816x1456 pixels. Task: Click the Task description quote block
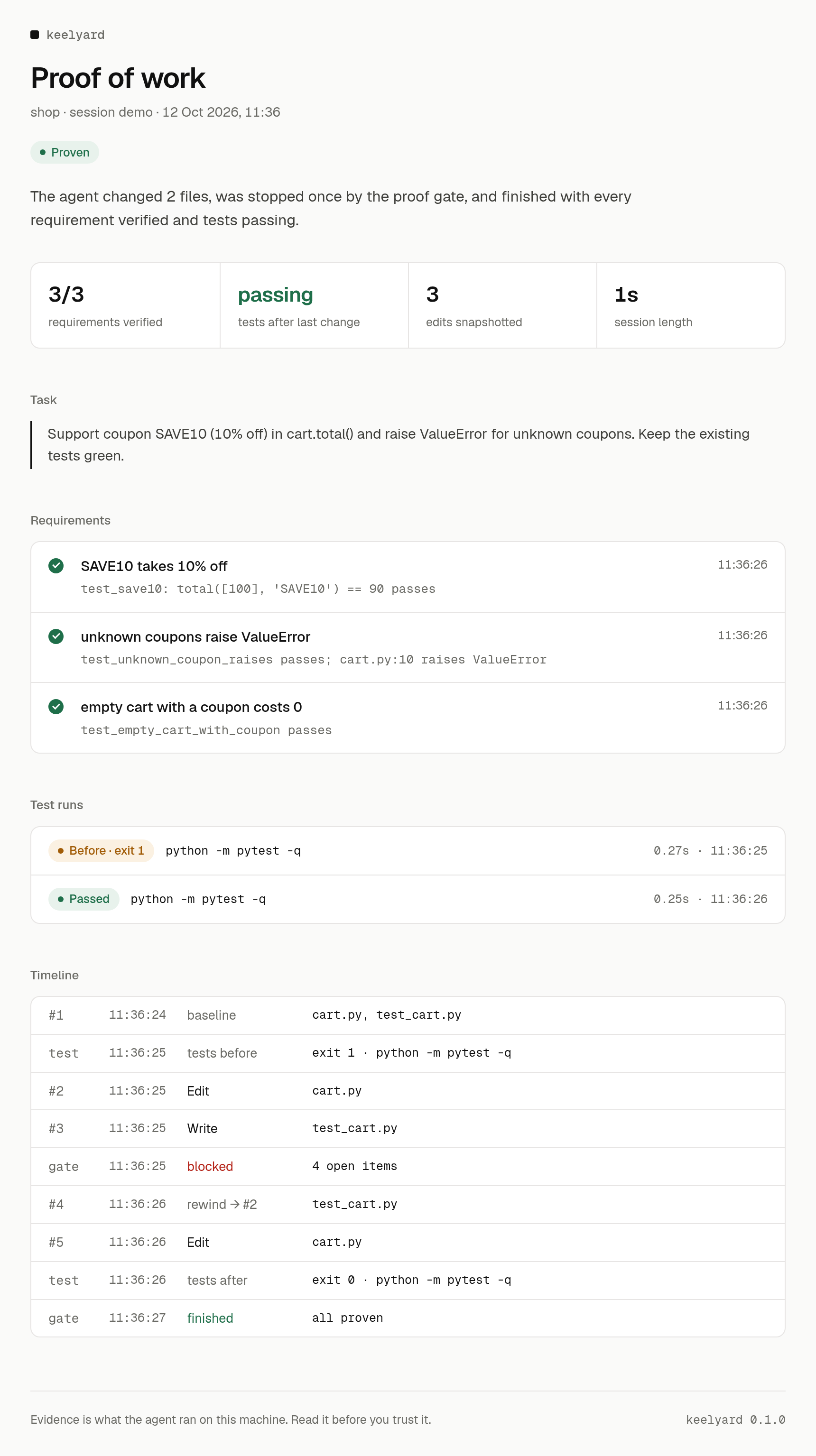click(408, 445)
